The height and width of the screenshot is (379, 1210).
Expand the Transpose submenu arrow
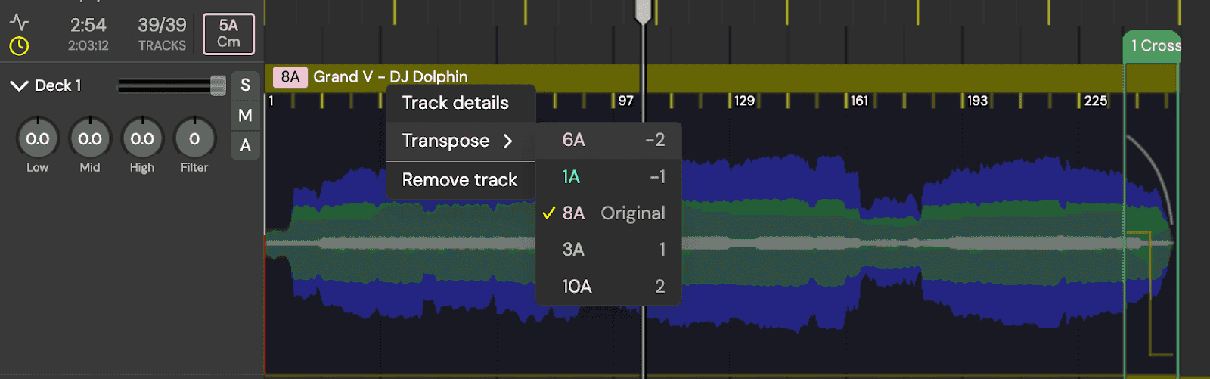point(507,141)
